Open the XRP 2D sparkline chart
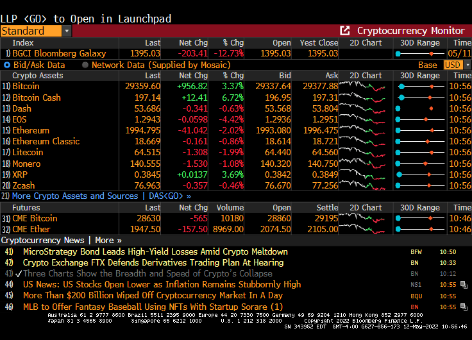 [x=362, y=174]
